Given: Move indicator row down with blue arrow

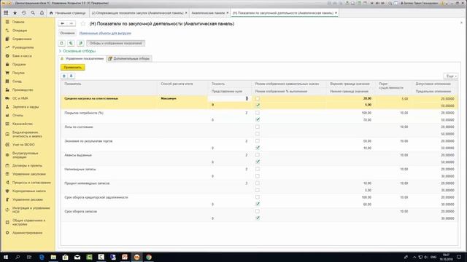Looking at the screenshot, I should 71,76.
